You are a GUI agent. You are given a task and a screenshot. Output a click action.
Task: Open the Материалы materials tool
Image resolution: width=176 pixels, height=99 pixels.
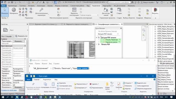[14, 11]
